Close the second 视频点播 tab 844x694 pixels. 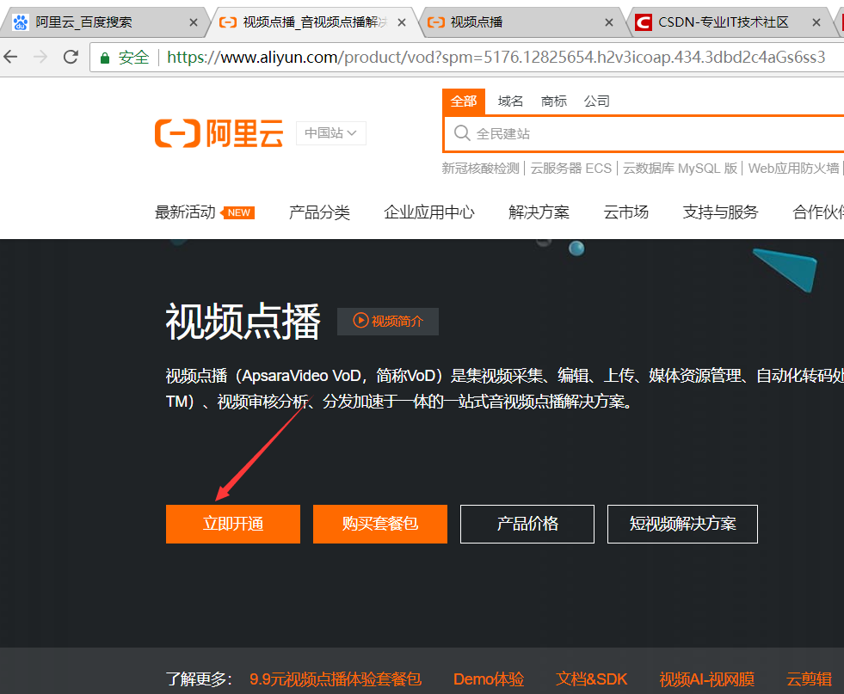tap(609, 22)
